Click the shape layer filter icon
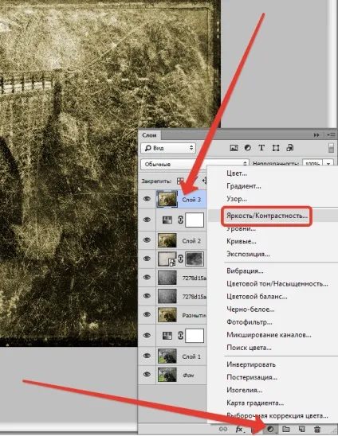This screenshot has width=338, height=436. (x=276, y=148)
